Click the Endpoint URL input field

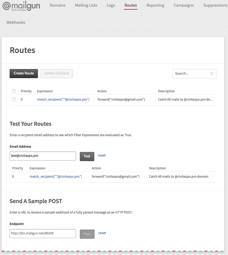(43, 234)
